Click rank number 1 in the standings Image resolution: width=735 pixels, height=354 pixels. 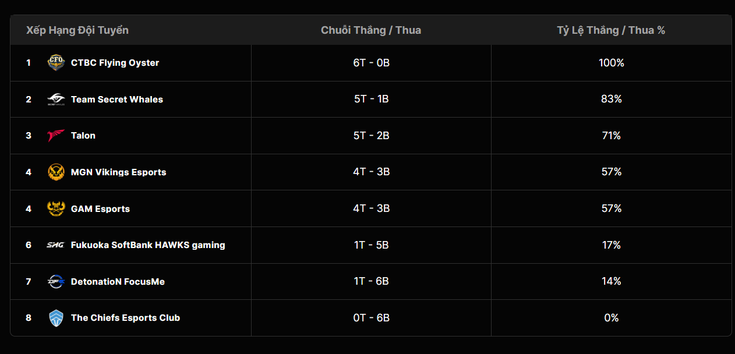28,62
